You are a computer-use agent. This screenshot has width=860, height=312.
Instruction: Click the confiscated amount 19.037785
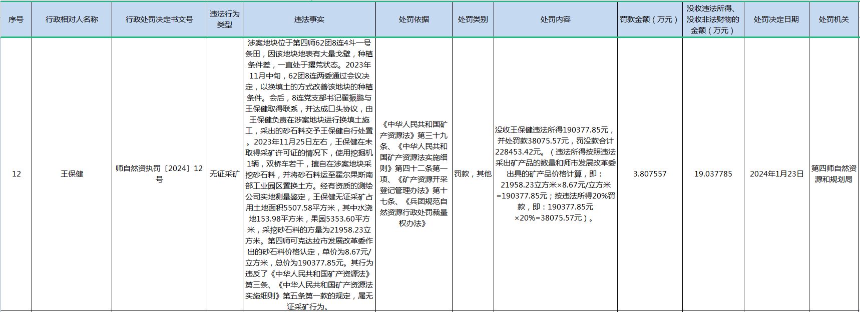point(713,174)
